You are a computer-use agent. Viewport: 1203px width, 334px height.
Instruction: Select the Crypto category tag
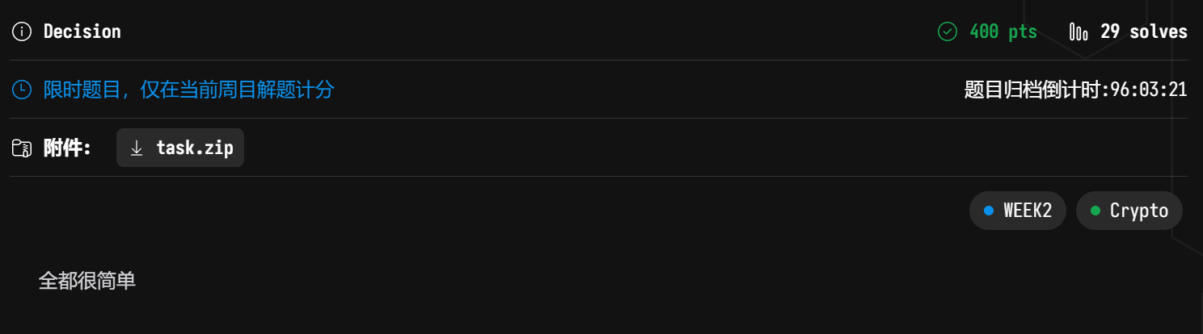tap(1129, 211)
